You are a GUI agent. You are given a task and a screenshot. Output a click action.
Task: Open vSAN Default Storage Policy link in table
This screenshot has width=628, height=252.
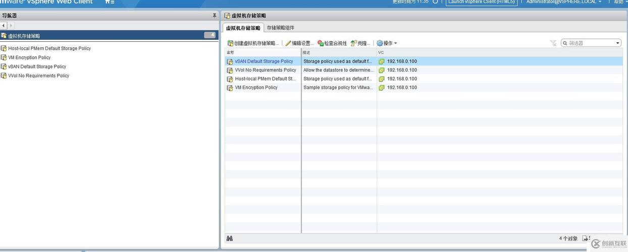tap(264, 61)
